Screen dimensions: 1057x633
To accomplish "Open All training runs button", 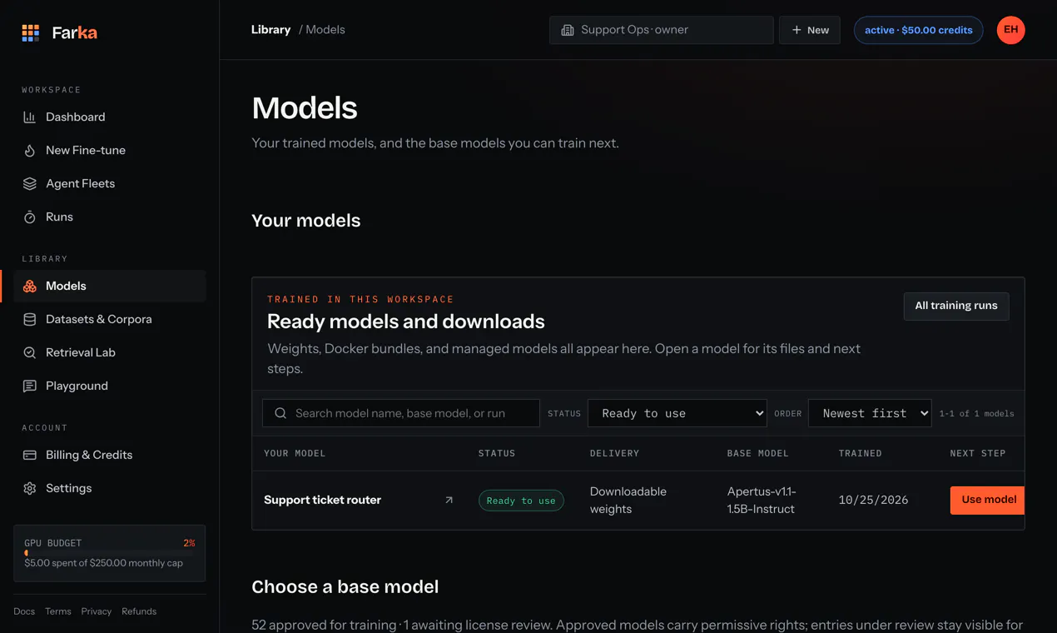I will click(x=956, y=307).
